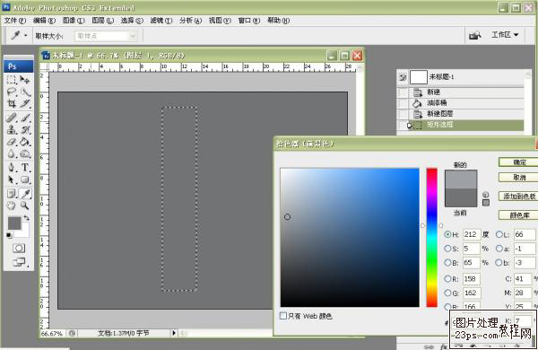The height and width of the screenshot is (350, 538).
Task: Open eyedropper tool preset picker arrow
Action: click(26, 35)
